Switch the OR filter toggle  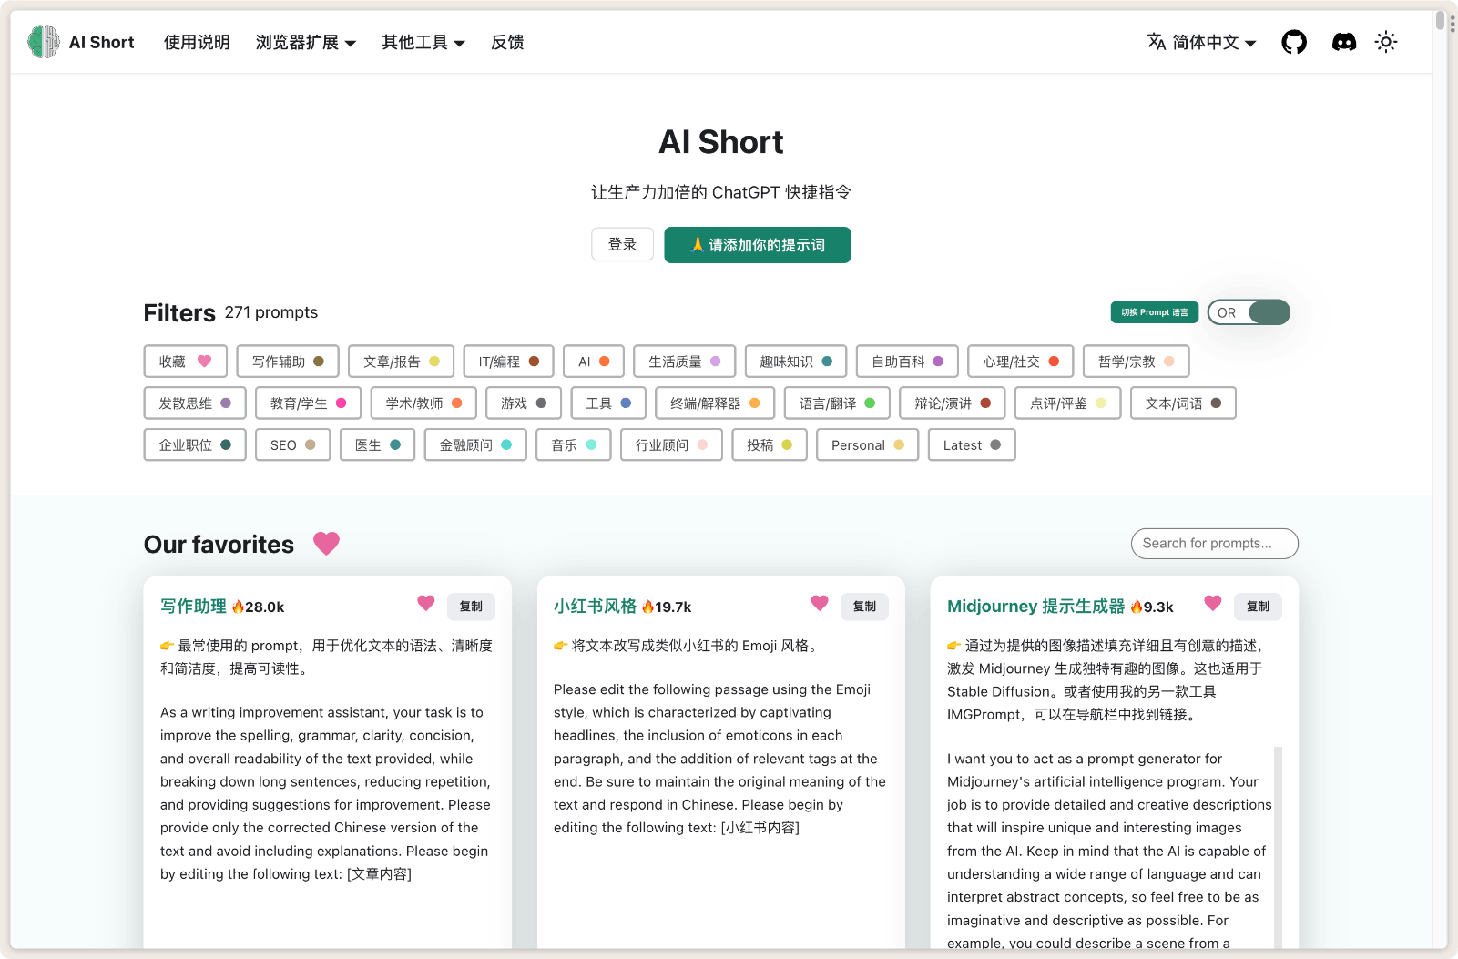pos(1249,312)
